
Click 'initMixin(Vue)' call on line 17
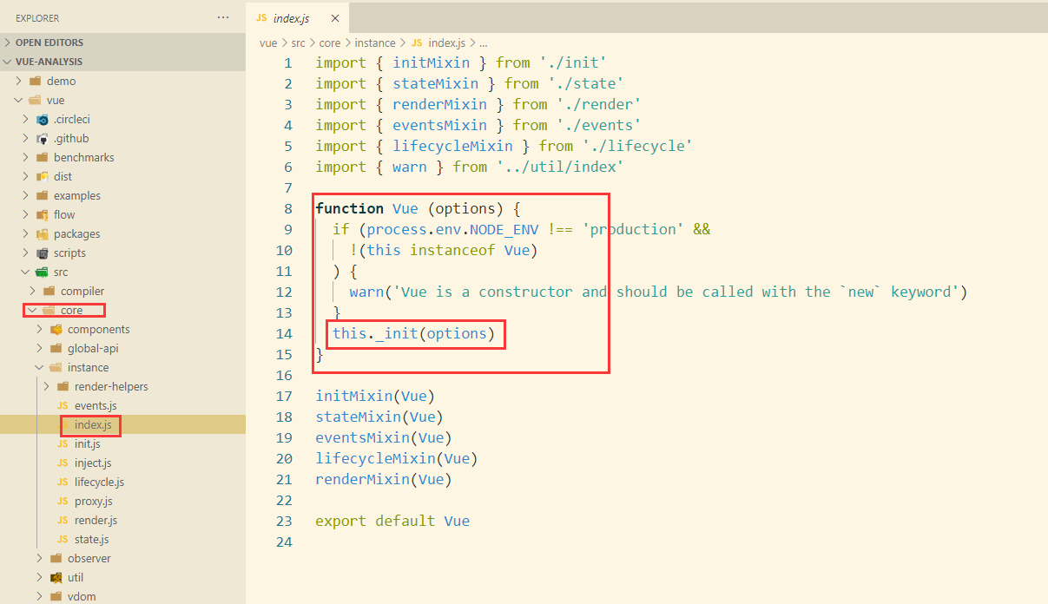[375, 396]
